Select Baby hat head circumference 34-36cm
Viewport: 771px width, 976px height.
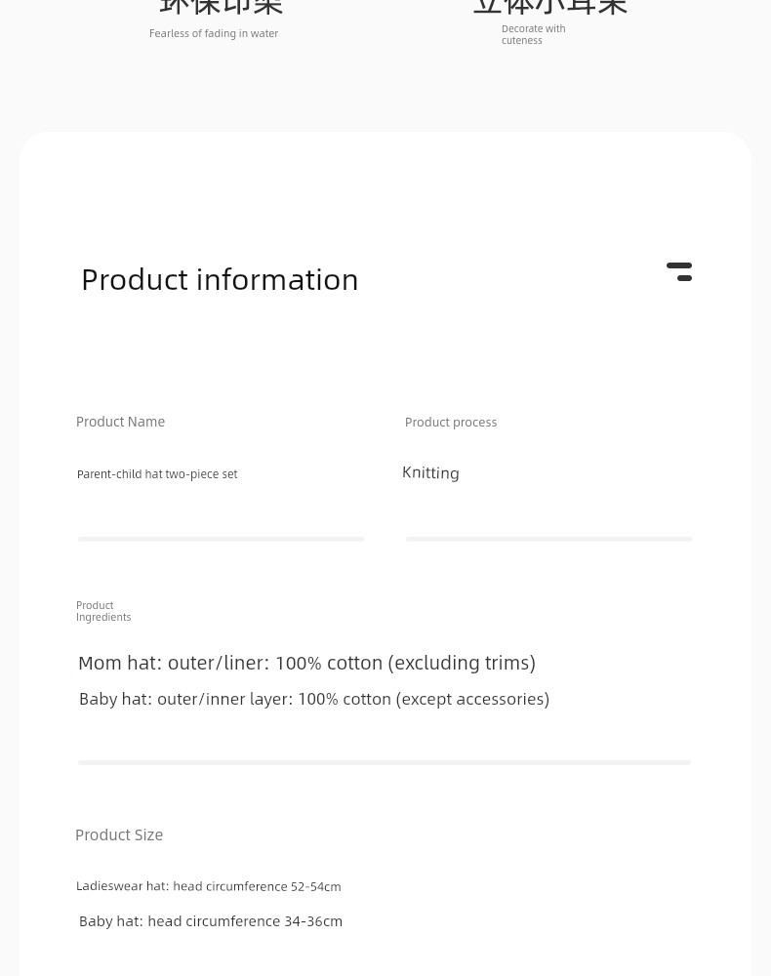point(211,921)
